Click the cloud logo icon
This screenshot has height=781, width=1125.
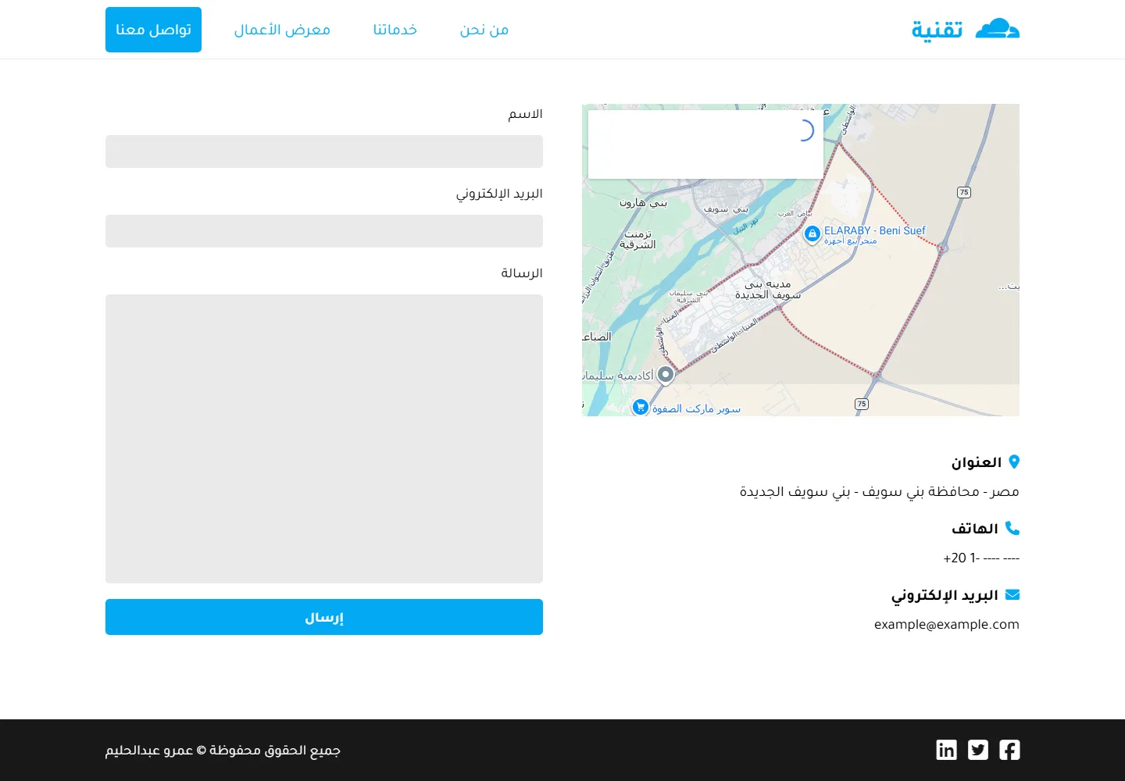click(998, 29)
